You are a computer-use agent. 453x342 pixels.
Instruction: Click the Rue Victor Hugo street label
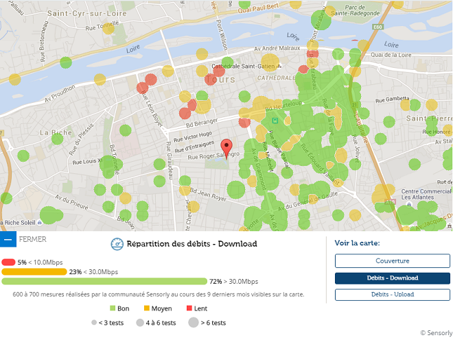[193, 136]
